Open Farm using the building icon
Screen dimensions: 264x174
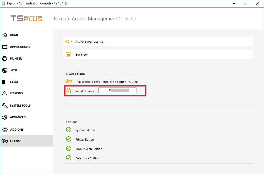5,82
